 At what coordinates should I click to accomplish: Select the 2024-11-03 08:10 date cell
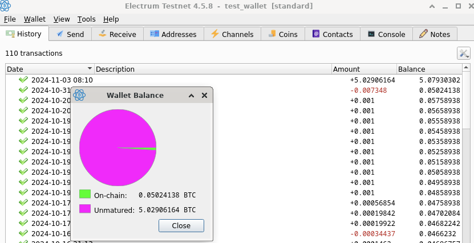point(62,80)
